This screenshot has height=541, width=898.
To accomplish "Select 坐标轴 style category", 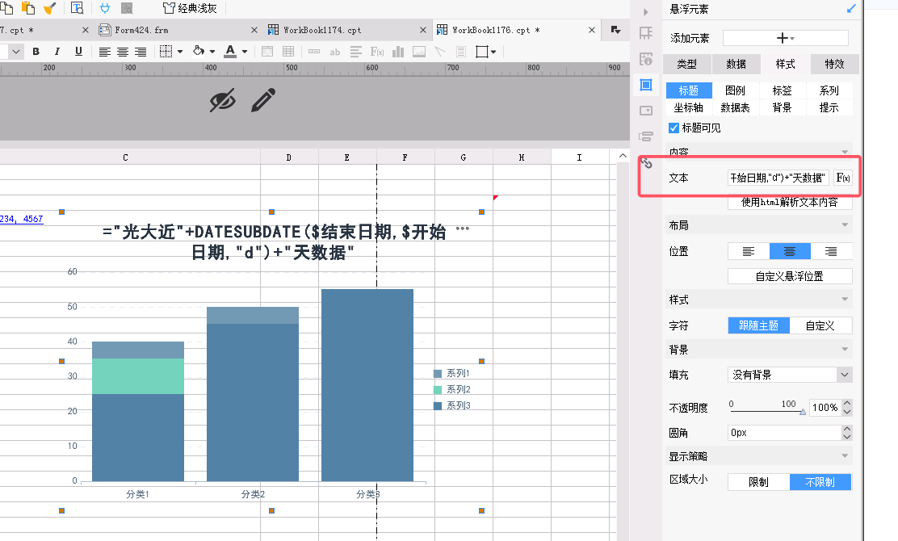I will (x=688, y=107).
